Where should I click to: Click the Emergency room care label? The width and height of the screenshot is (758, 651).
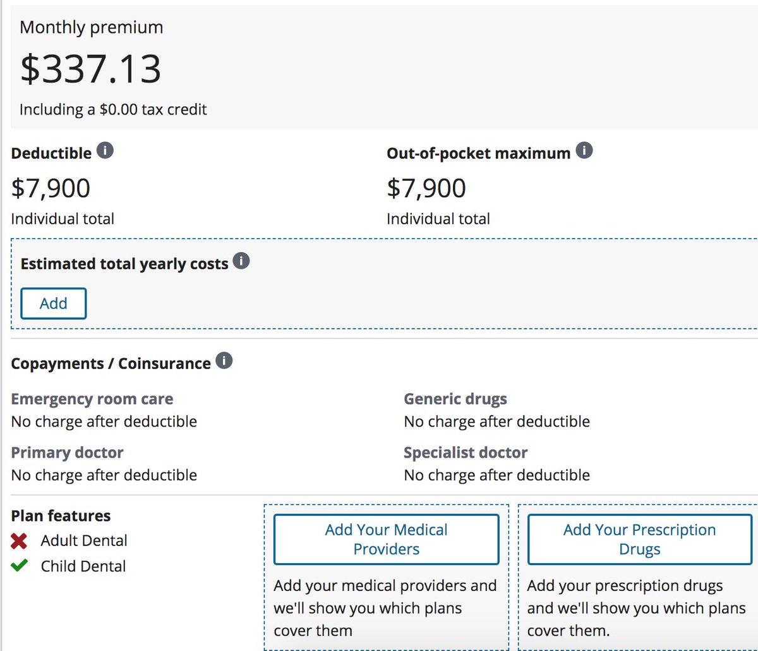point(92,399)
